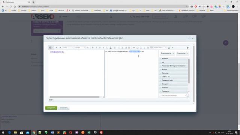
Task: Insert a numbered list
Action: (x=115, y=48)
